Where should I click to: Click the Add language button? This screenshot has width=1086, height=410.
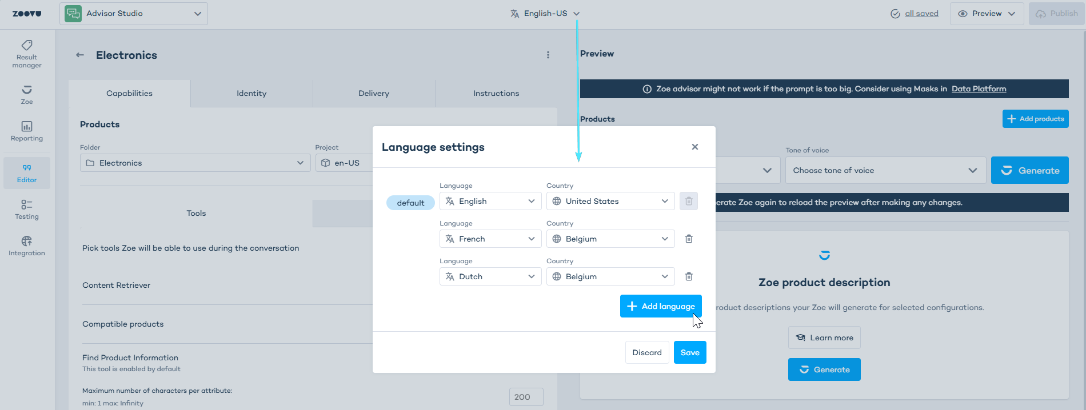pyautogui.click(x=661, y=306)
